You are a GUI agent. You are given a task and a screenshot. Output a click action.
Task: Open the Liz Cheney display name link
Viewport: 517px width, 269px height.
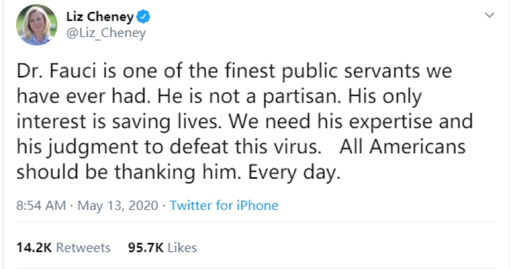tap(99, 16)
